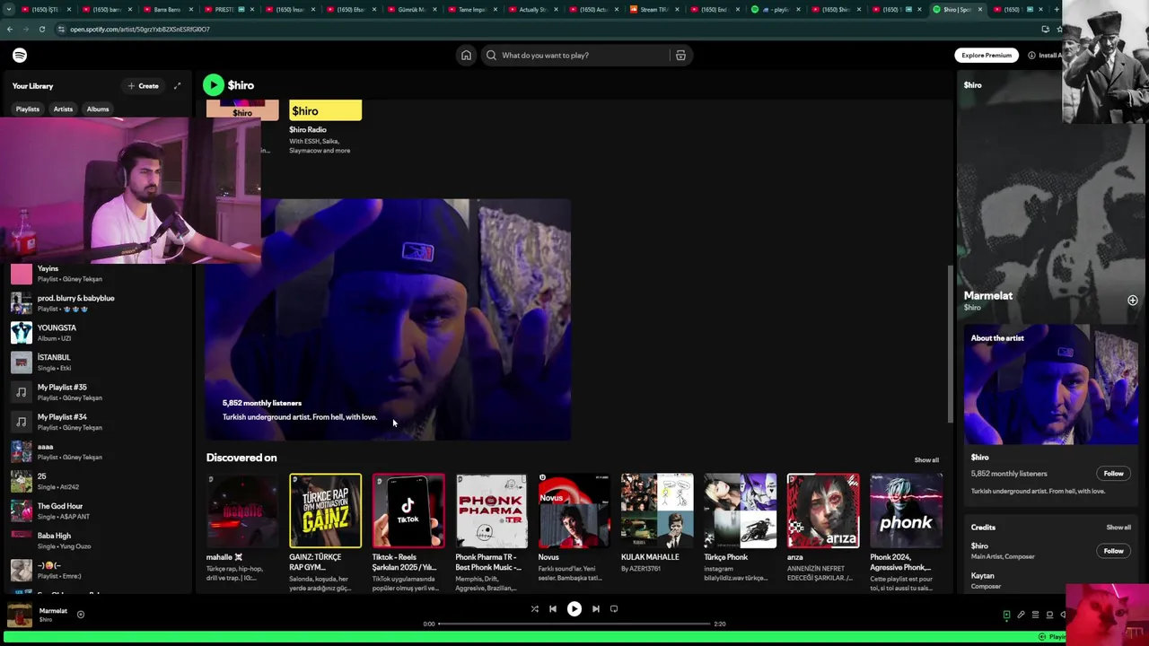Open GAINZ: TÜRKÇE RAP GYM playlist
The image size is (1149, 646).
tap(325, 529)
